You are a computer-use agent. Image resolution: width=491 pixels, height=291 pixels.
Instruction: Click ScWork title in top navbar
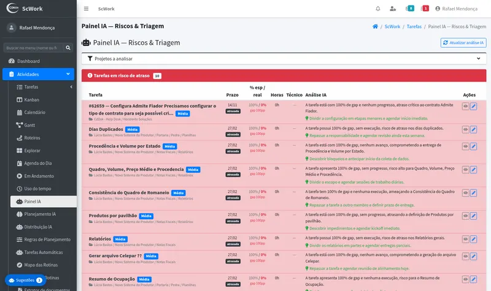tap(106, 9)
